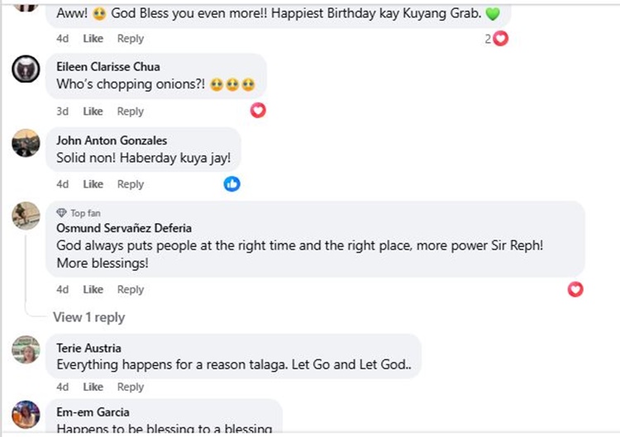Open Terie Austria's profile name link
Screen dimensions: 620x437
[88, 348]
